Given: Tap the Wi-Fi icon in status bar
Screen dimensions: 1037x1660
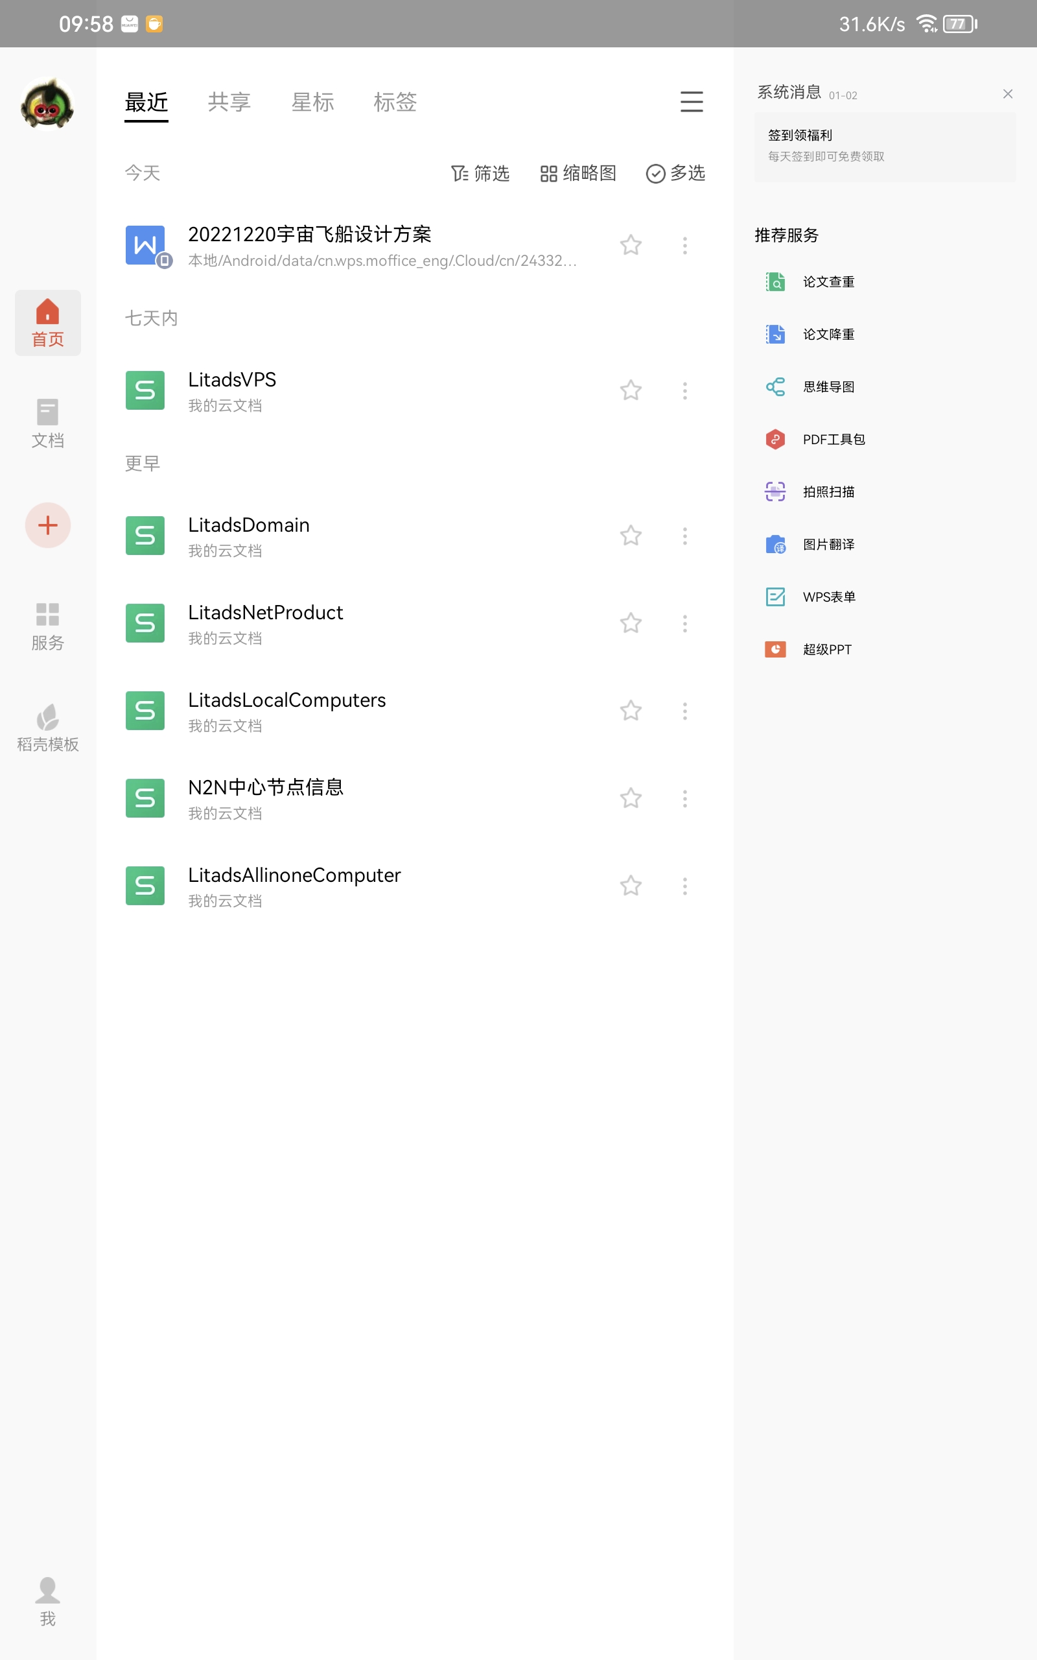Looking at the screenshot, I should tap(927, 24).
